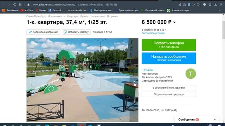The image size is (225, 126).
Task: Click the listing title '1-к. квартира, 37,4 м², 1/25 эт.'
Action: (x=67, y=22)
